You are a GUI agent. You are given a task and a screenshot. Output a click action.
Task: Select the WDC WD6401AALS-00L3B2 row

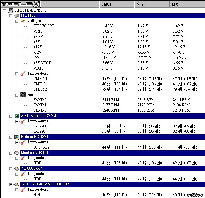tap(113, 184)
